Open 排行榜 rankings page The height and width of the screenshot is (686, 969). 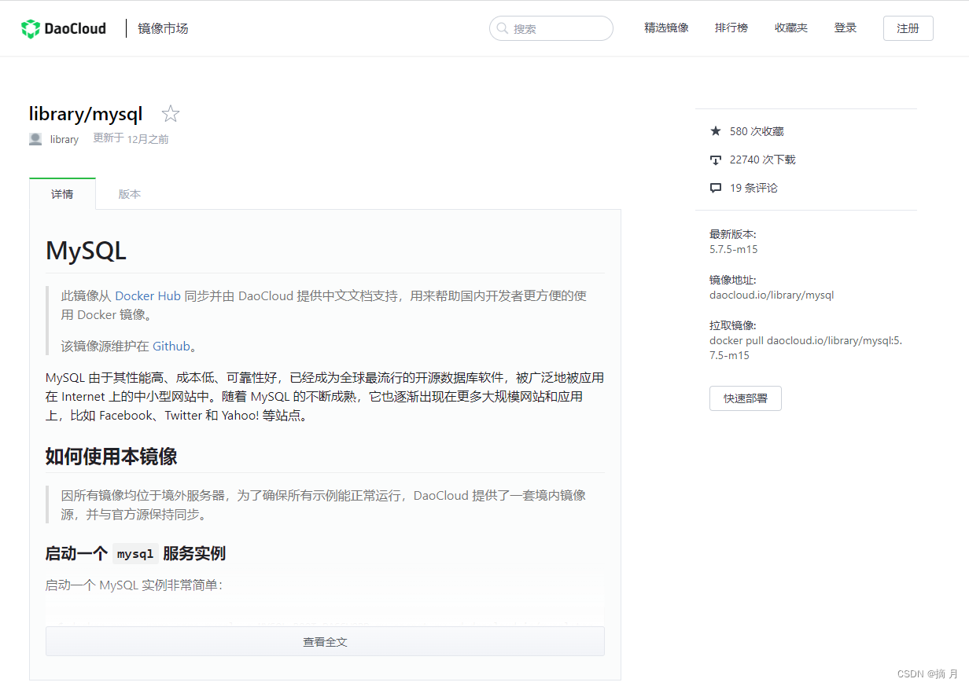[731, 28]
